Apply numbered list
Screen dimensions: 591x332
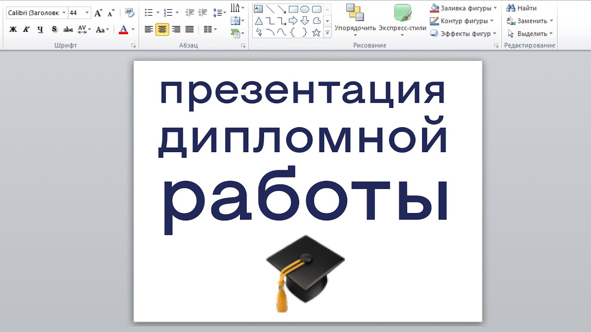tap(168, 12)
